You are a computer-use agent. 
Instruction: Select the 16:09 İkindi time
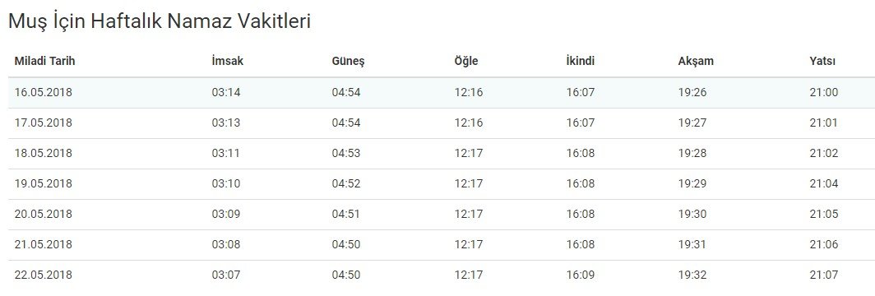(581, 275)
